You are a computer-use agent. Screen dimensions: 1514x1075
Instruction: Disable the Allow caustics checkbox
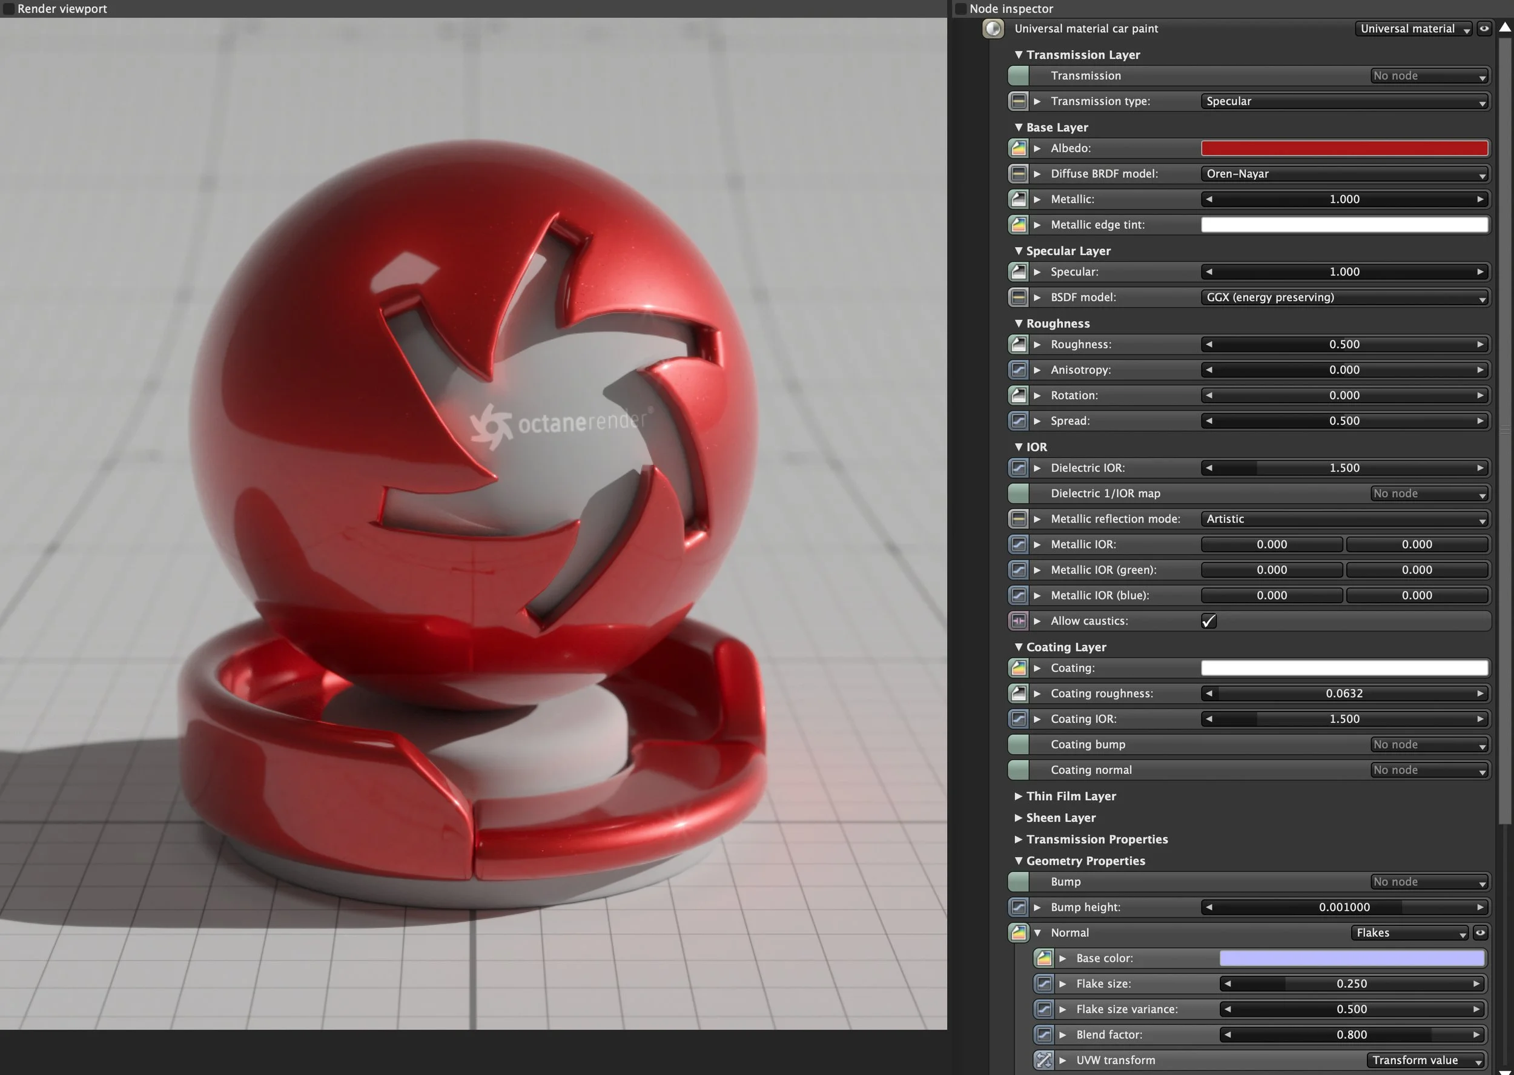pyautogui.click(x=1208, y=621)
